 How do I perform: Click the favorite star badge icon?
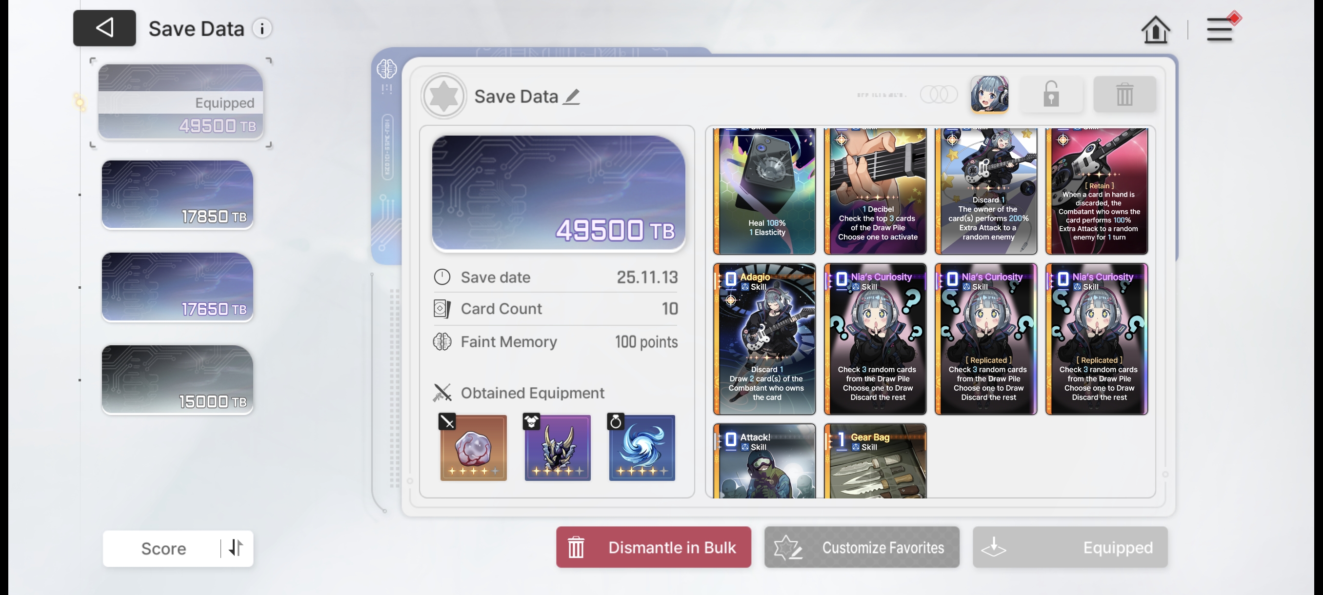(x=444, y=96)
